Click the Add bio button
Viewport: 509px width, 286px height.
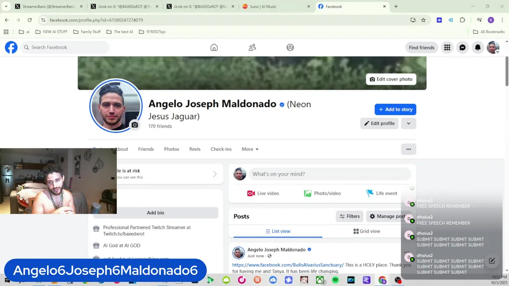tap(155, 213)
